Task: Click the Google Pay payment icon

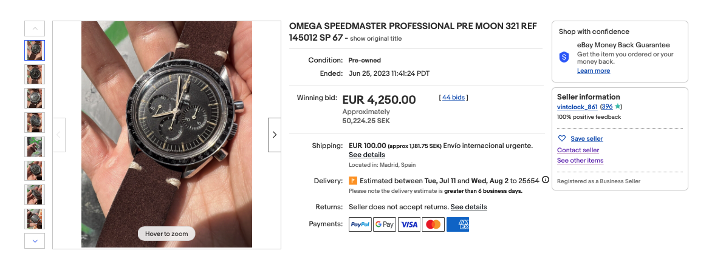Action: coord(385,224)
